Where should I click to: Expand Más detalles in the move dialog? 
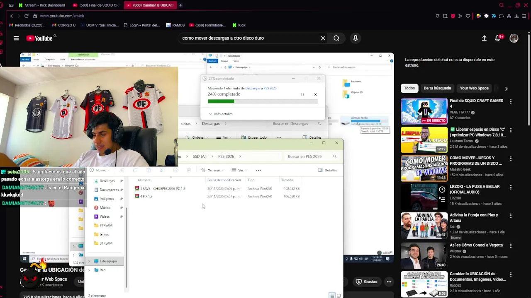click(220, 114)
